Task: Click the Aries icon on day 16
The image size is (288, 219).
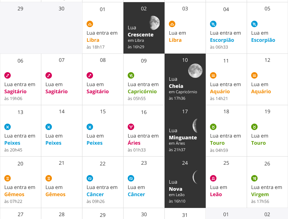Action: (x=131, y=127)
